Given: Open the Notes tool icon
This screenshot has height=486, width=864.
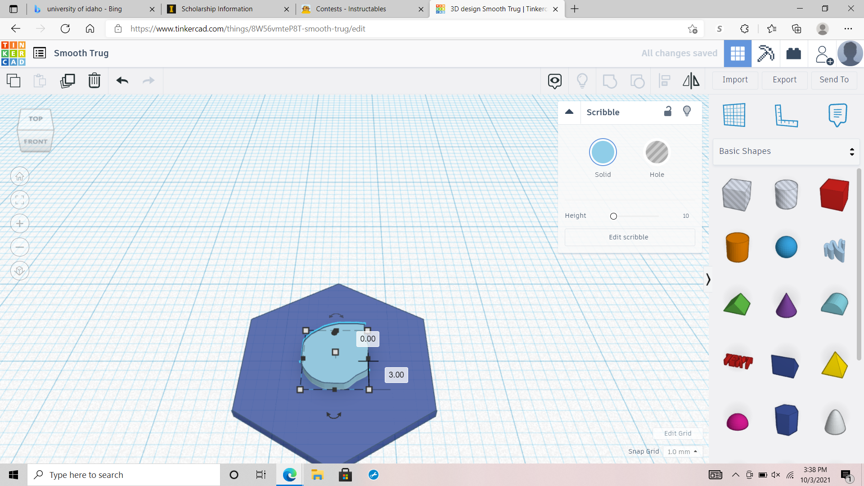Looking at the screenshot, I should click(837, 115).
